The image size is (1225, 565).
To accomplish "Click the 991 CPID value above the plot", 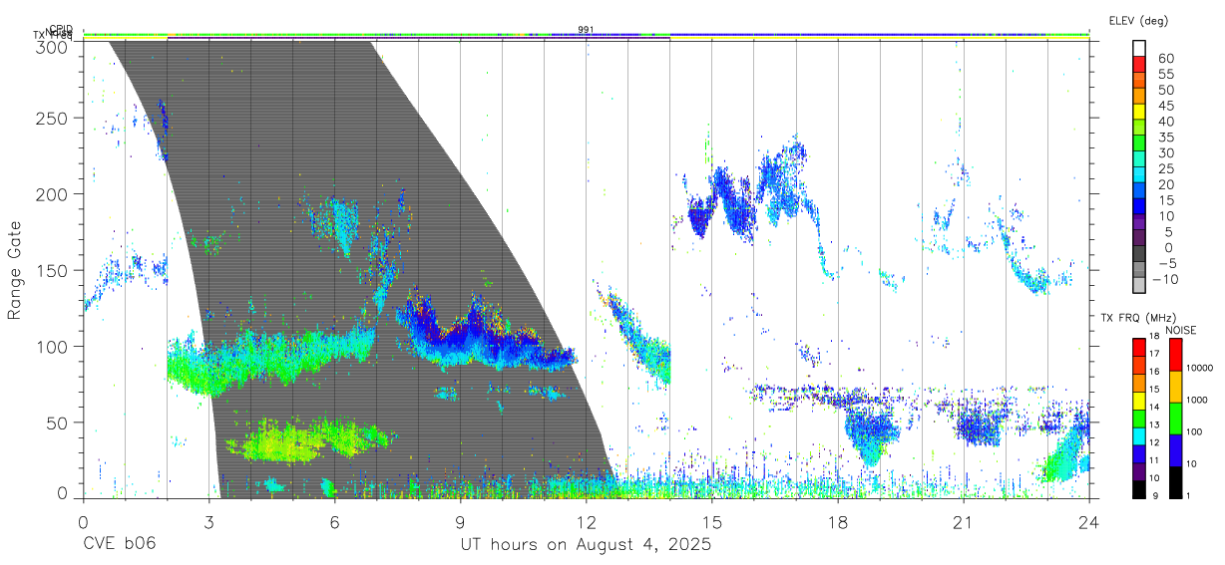I will point(587,29).
